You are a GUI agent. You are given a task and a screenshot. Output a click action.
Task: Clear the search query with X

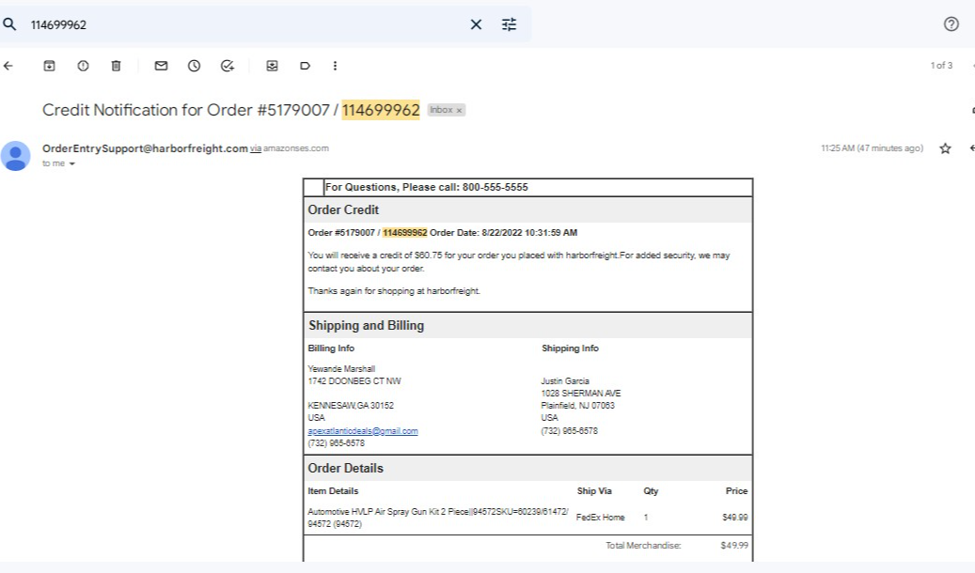(476, 24)
